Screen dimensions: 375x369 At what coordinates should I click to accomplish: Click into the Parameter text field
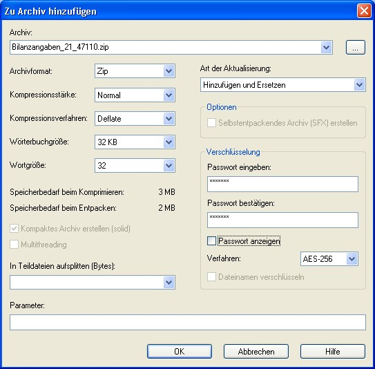(188, 322)
